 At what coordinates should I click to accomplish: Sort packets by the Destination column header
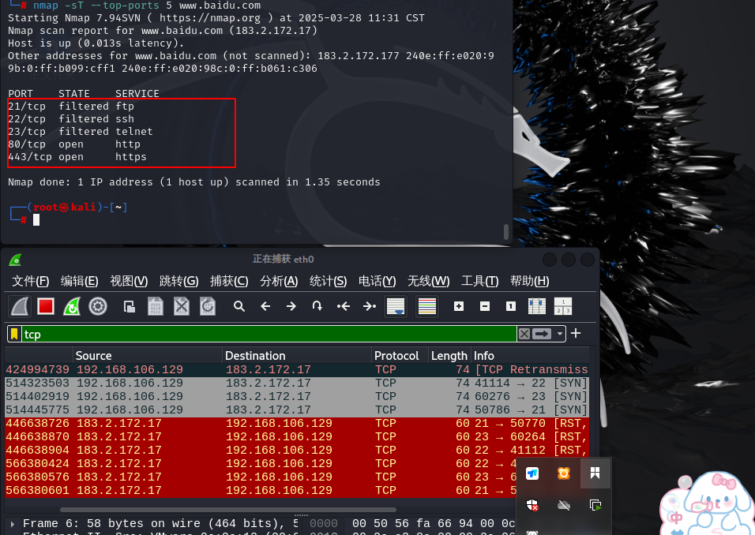tap(297, 356)
